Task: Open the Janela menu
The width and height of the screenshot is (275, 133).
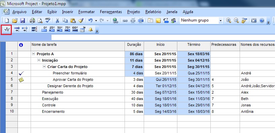Action: click(172, 12)
